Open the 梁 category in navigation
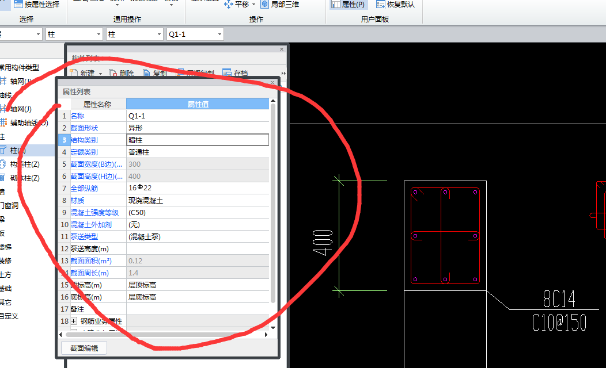This screenshot has height=368, width=606. click(2, 220)
